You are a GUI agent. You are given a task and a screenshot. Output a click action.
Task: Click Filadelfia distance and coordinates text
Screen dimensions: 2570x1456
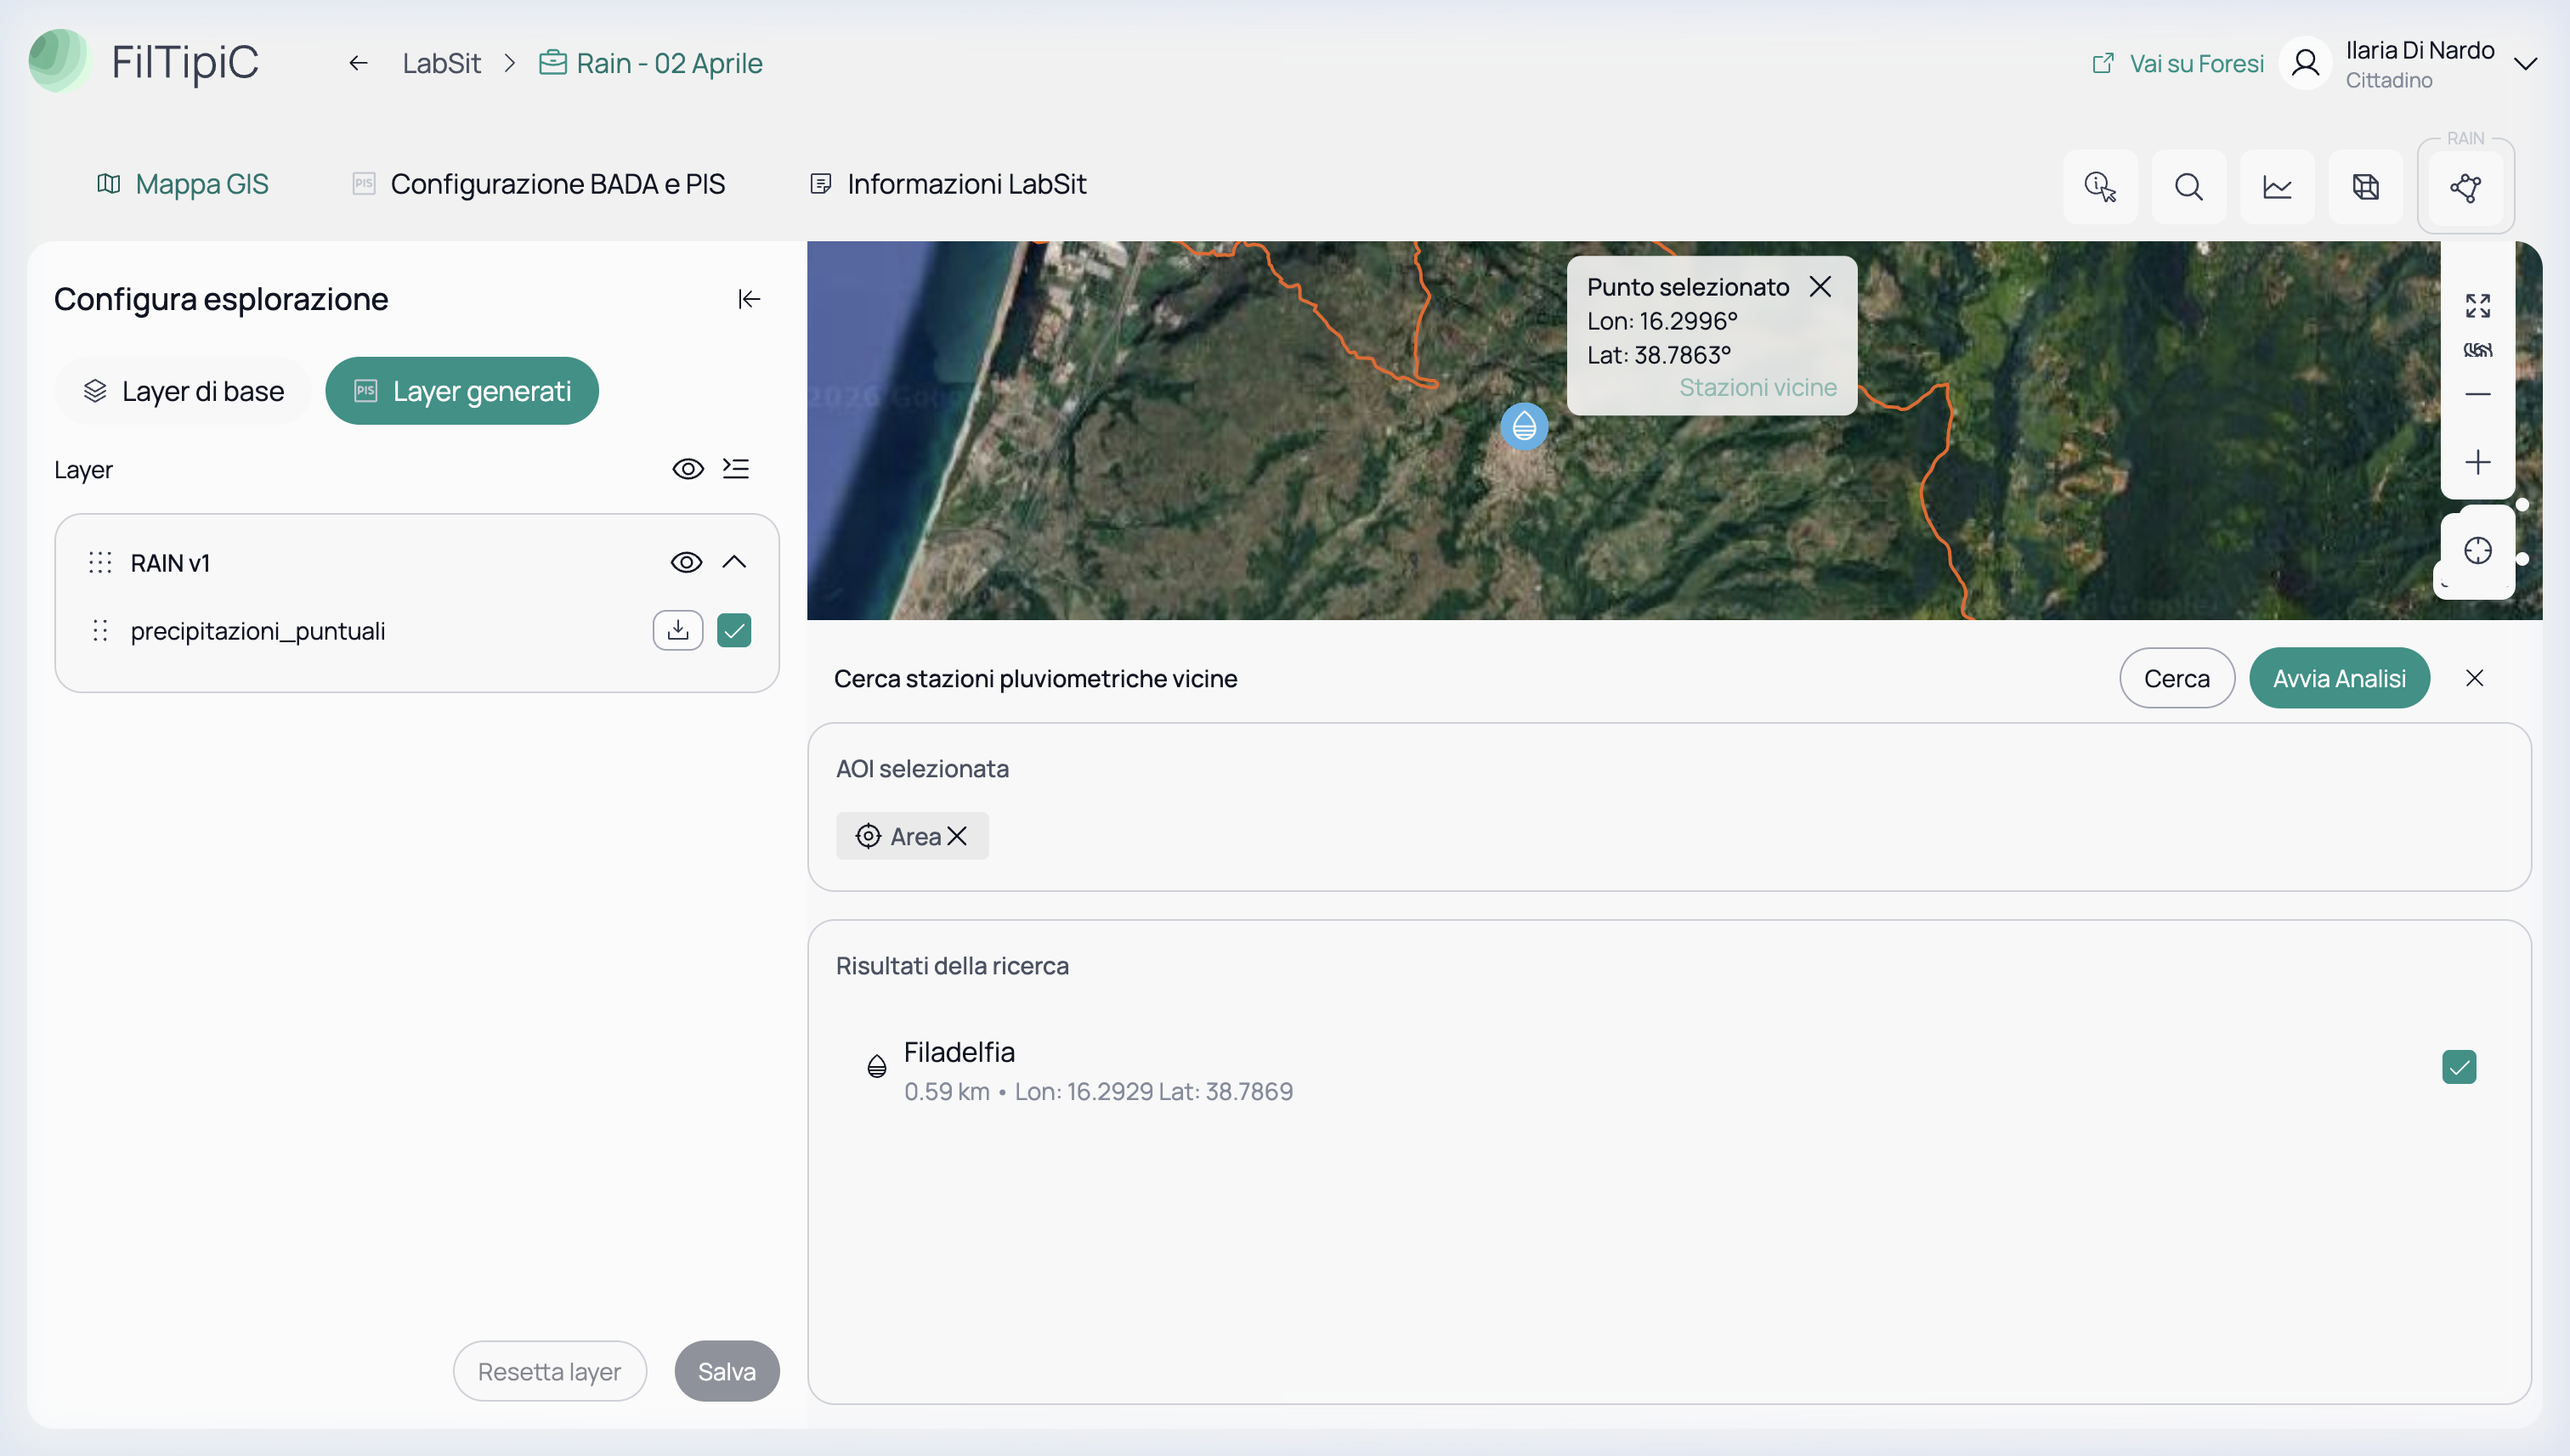pos(1098,1092)
